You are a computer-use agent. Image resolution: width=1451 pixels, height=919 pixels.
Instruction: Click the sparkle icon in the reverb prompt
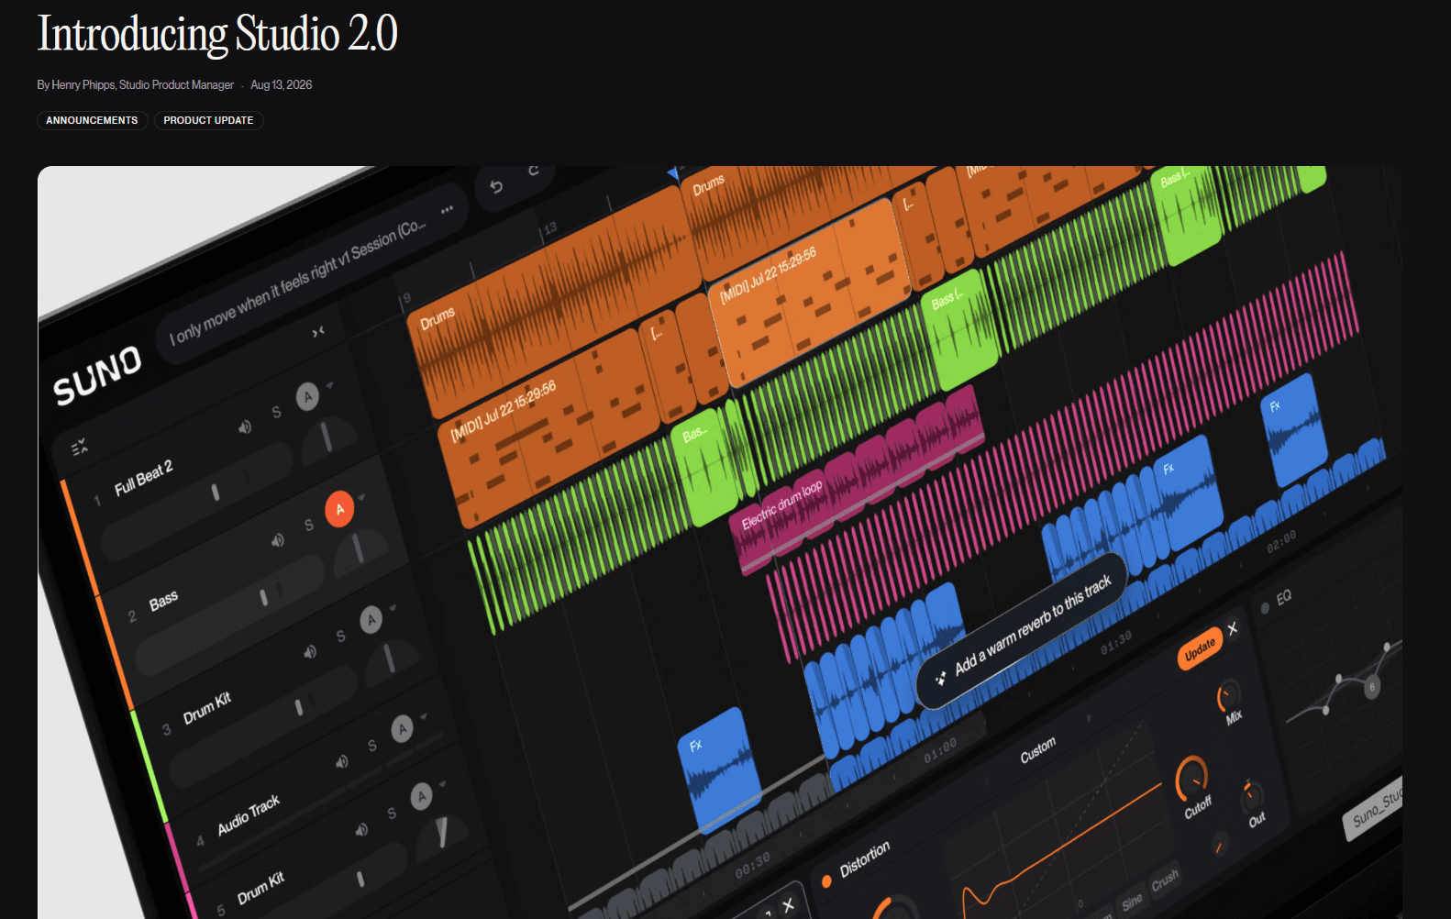pyautogui.click(x=940, y=679)
